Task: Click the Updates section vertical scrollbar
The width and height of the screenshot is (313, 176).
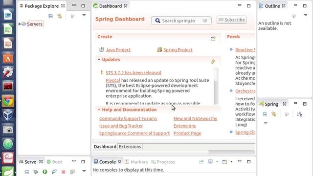Action: (216, 86)
